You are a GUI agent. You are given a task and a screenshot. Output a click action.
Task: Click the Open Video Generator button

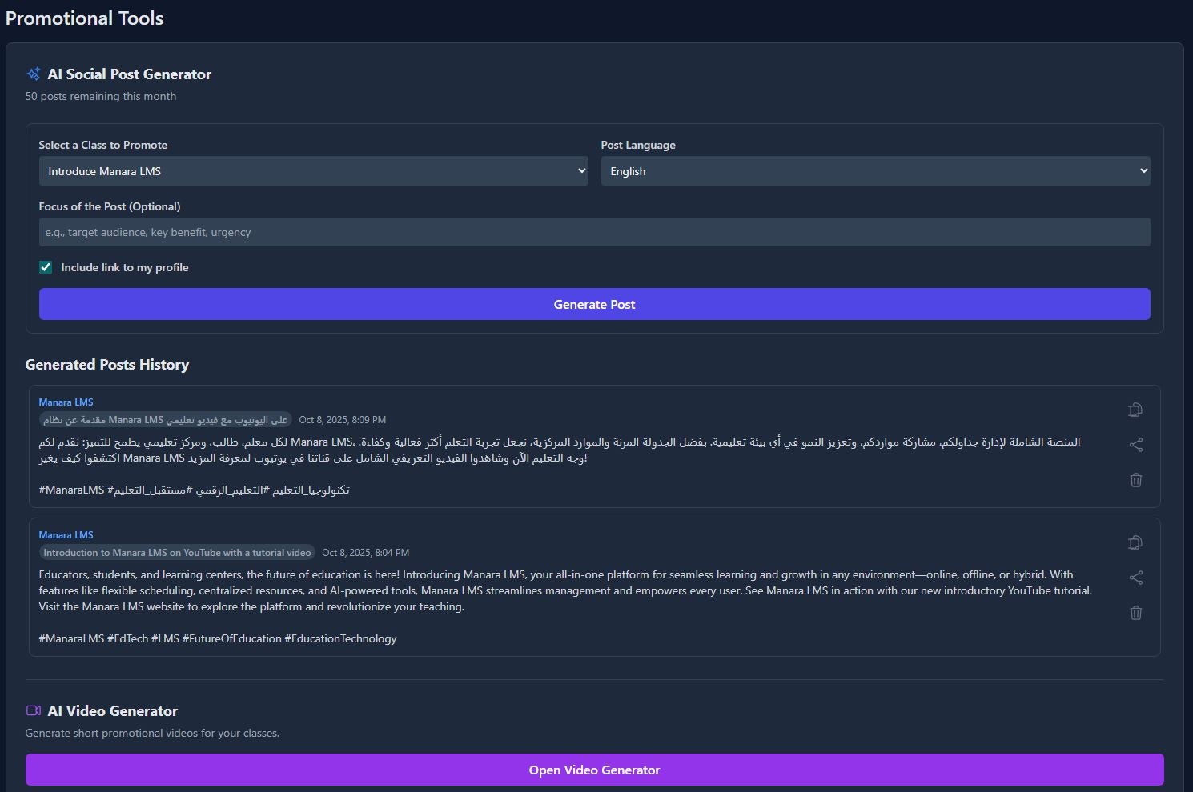point(594,769)
